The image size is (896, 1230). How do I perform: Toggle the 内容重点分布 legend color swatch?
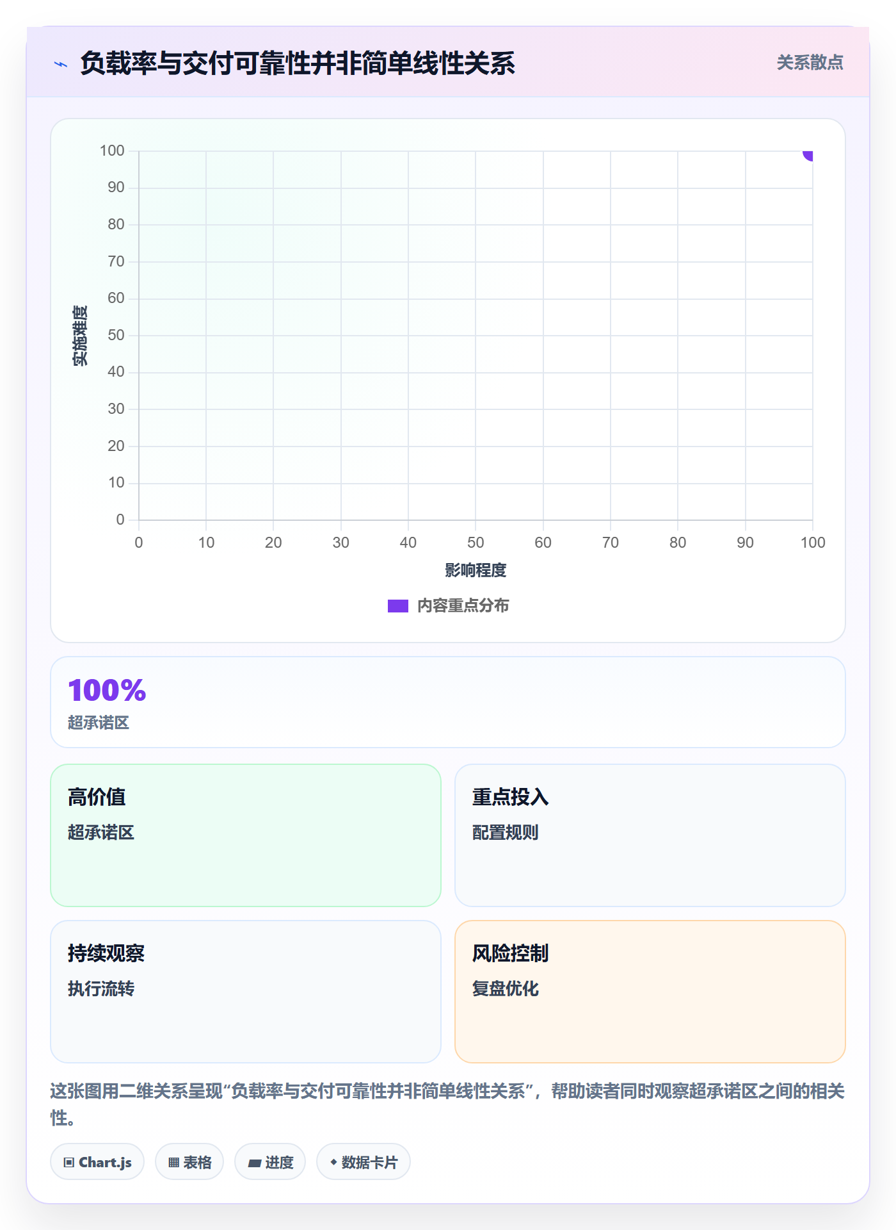[x=398, y=606]
